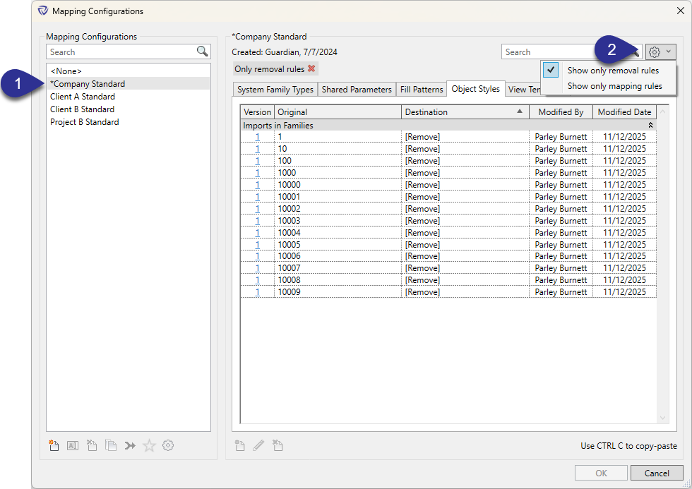Click Parley Burnett in row 10002
Screen dimensions: 692x489
click(x=561, y=209)
